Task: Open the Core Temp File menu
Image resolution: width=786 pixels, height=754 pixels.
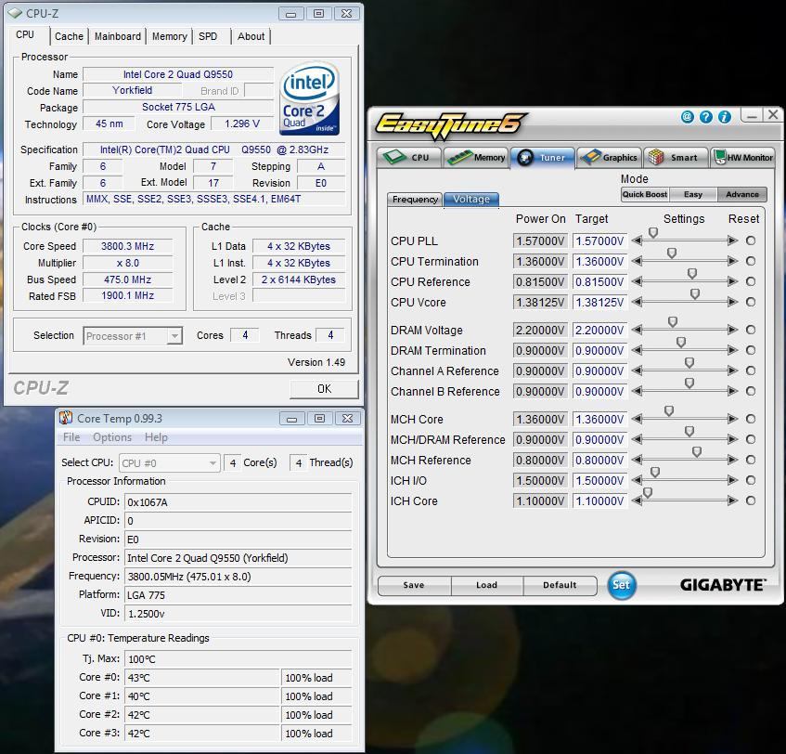Action: click(71, 437)
